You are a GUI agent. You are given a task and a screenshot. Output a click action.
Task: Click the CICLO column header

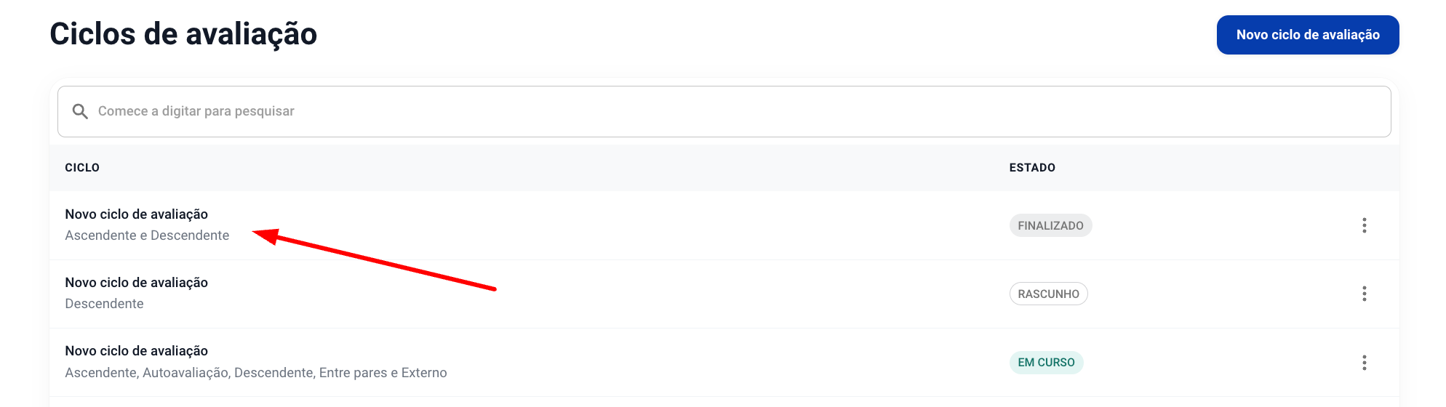click(x=82, y=167)
